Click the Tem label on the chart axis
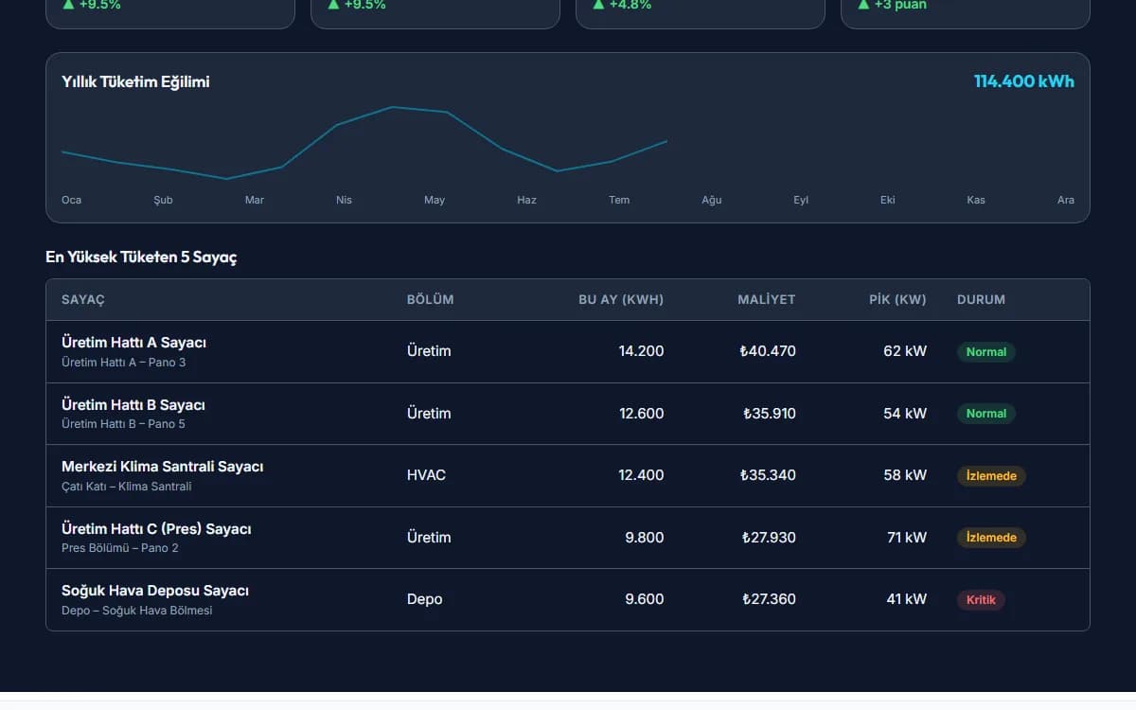This screenshot has width=1136, height=710. pyautogui.click(x=619, y=201)
